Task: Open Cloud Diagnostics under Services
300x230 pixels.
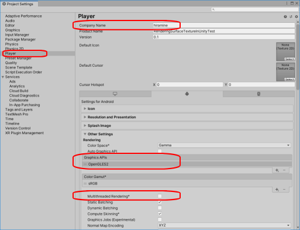Action: click(x=24, y=95)
